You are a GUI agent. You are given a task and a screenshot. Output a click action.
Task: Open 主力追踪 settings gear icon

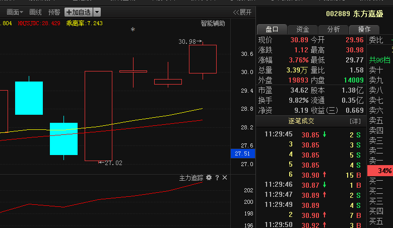pos(209,178)
